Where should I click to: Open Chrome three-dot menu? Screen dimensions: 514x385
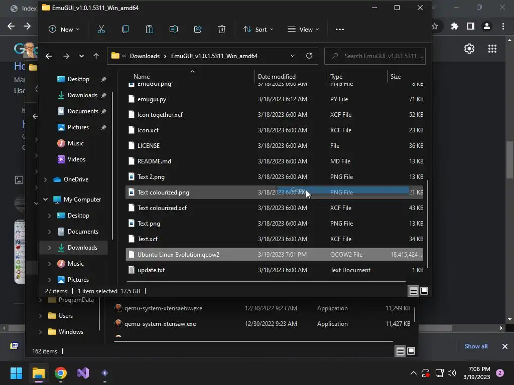[503, 26]
